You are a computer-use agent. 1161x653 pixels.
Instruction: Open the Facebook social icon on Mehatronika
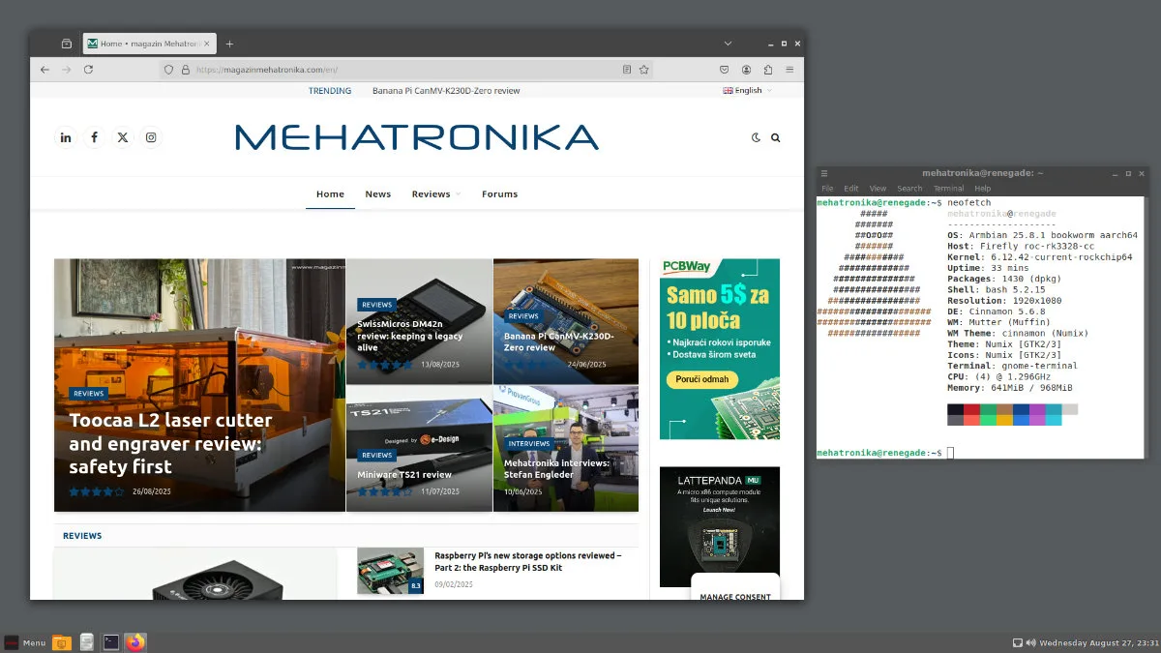tap(94, 137)
